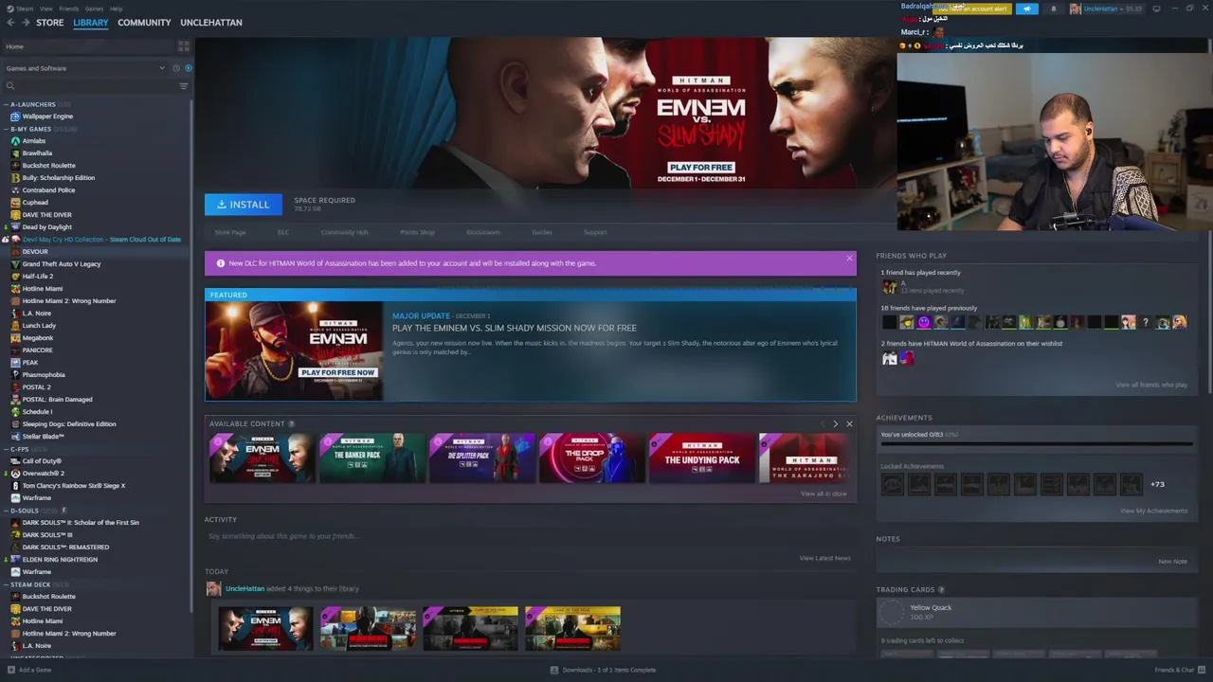Open the game's Community Hub link
1213x682 pixels.
coord(344,232)
